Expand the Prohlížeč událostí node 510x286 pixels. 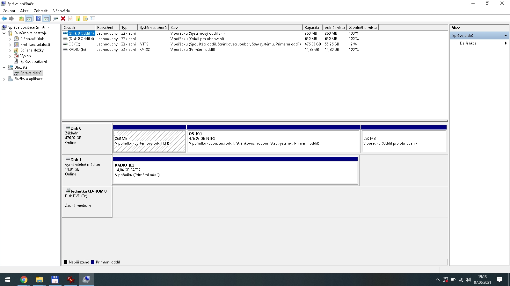pos(10,44)
